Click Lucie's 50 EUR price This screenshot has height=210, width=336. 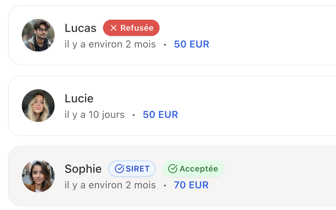[x=160, y=115]
